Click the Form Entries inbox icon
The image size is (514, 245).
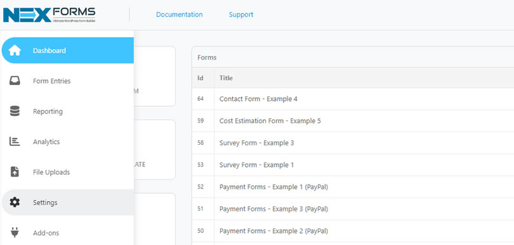(15, 81)
